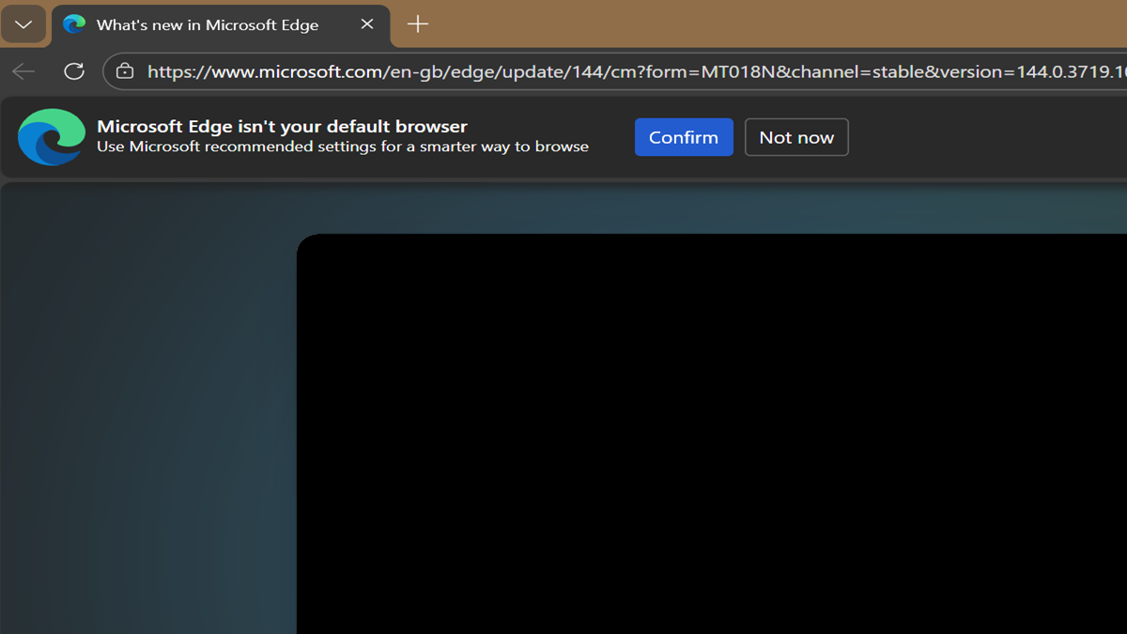1127x634 pixels.
Task: Select the What's new in Microsoft Edge tab
Action: coord(220,25)
